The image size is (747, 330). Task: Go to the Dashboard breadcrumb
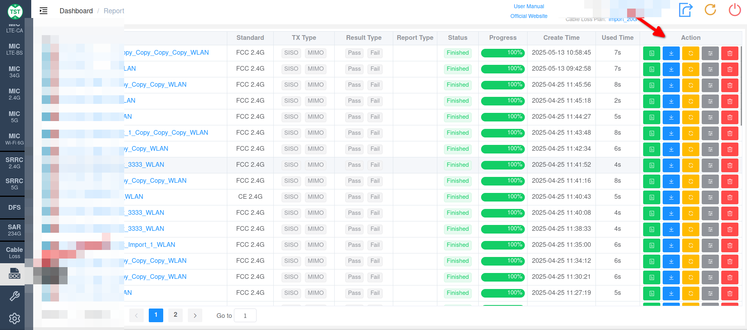pyautogui.click(x=76, y=11)
